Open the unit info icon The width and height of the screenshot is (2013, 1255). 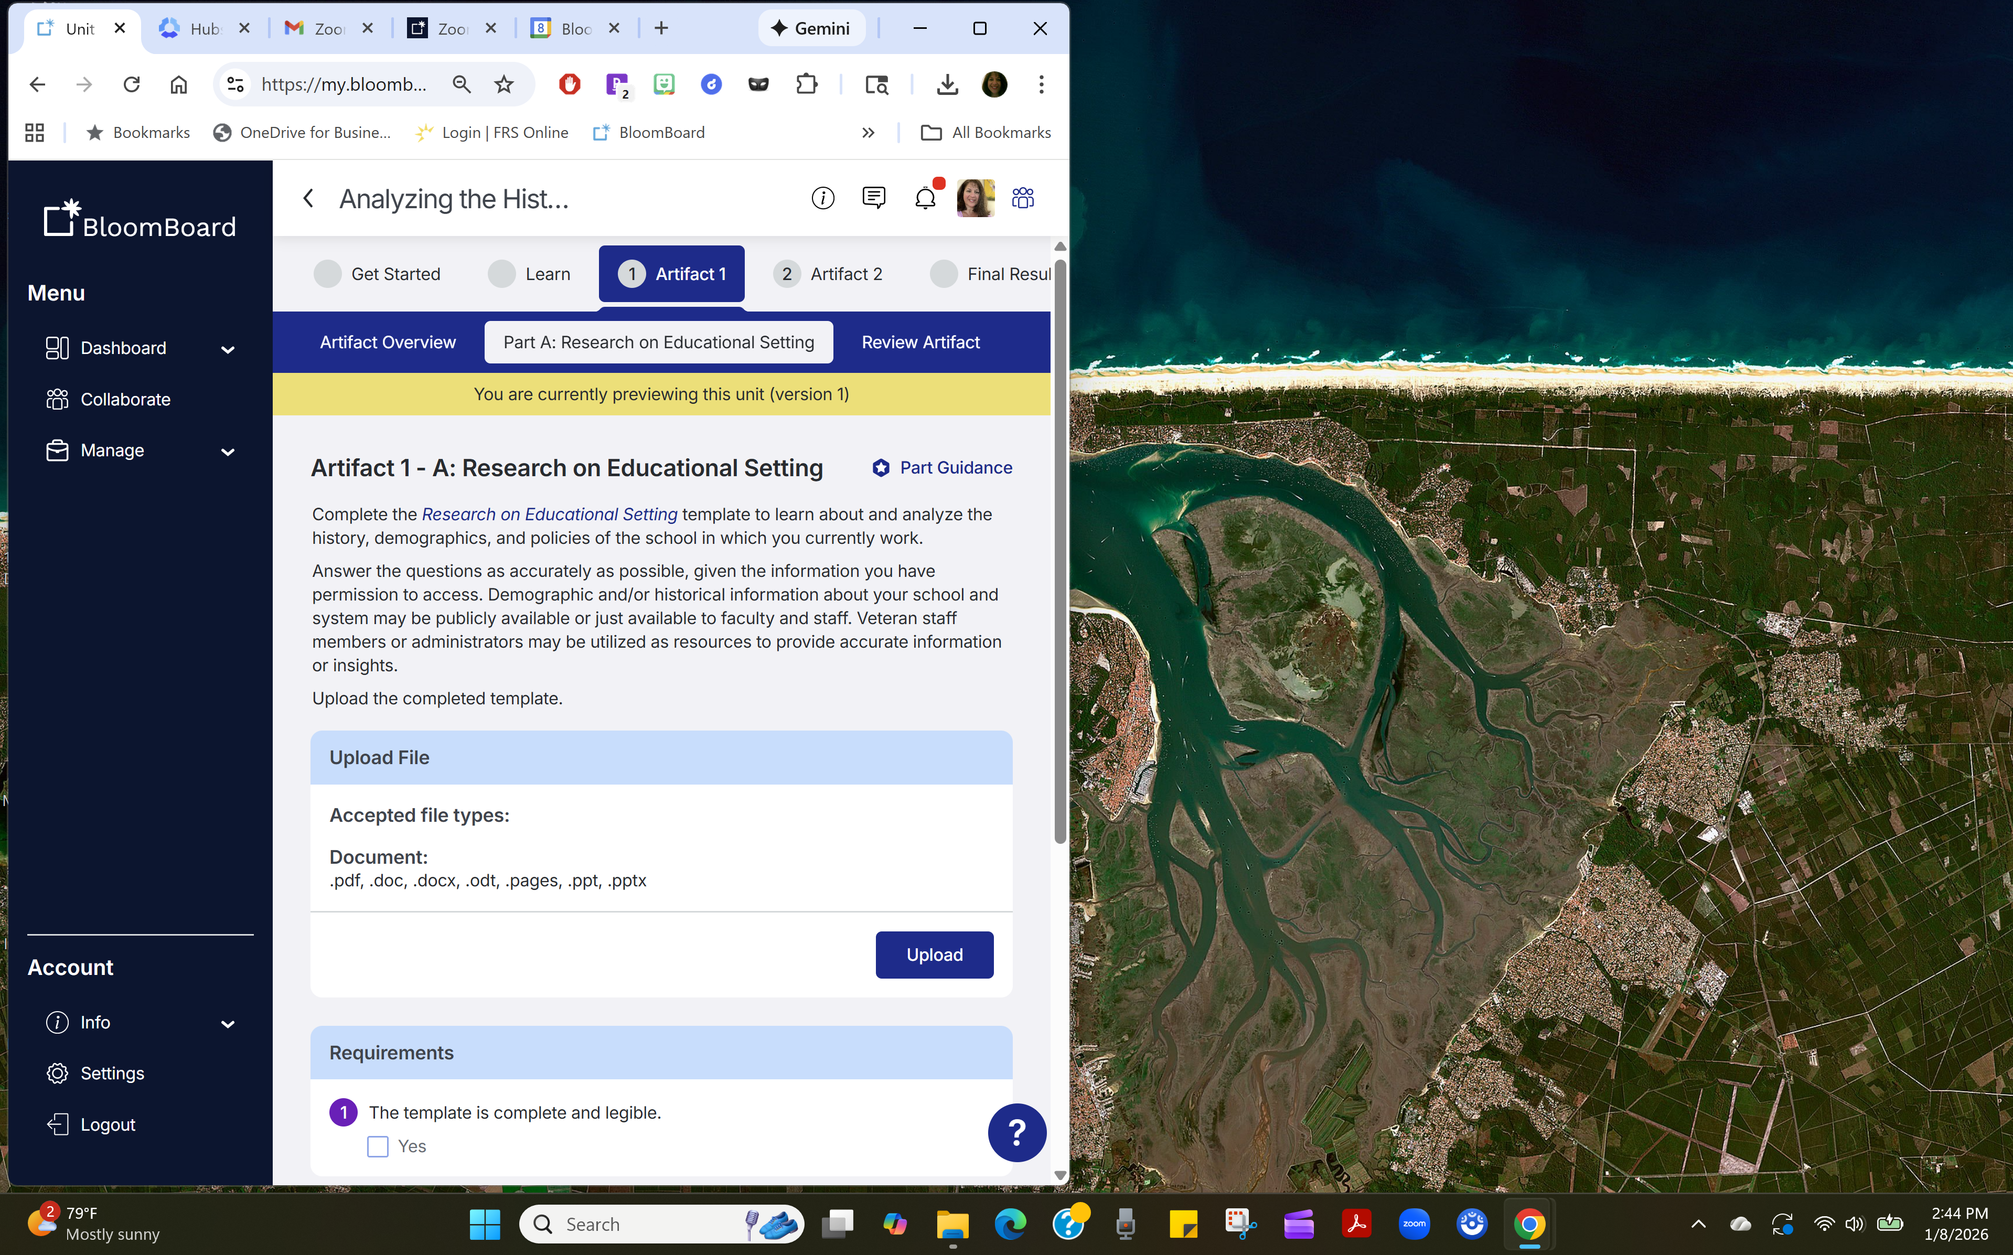coord(822,198)
